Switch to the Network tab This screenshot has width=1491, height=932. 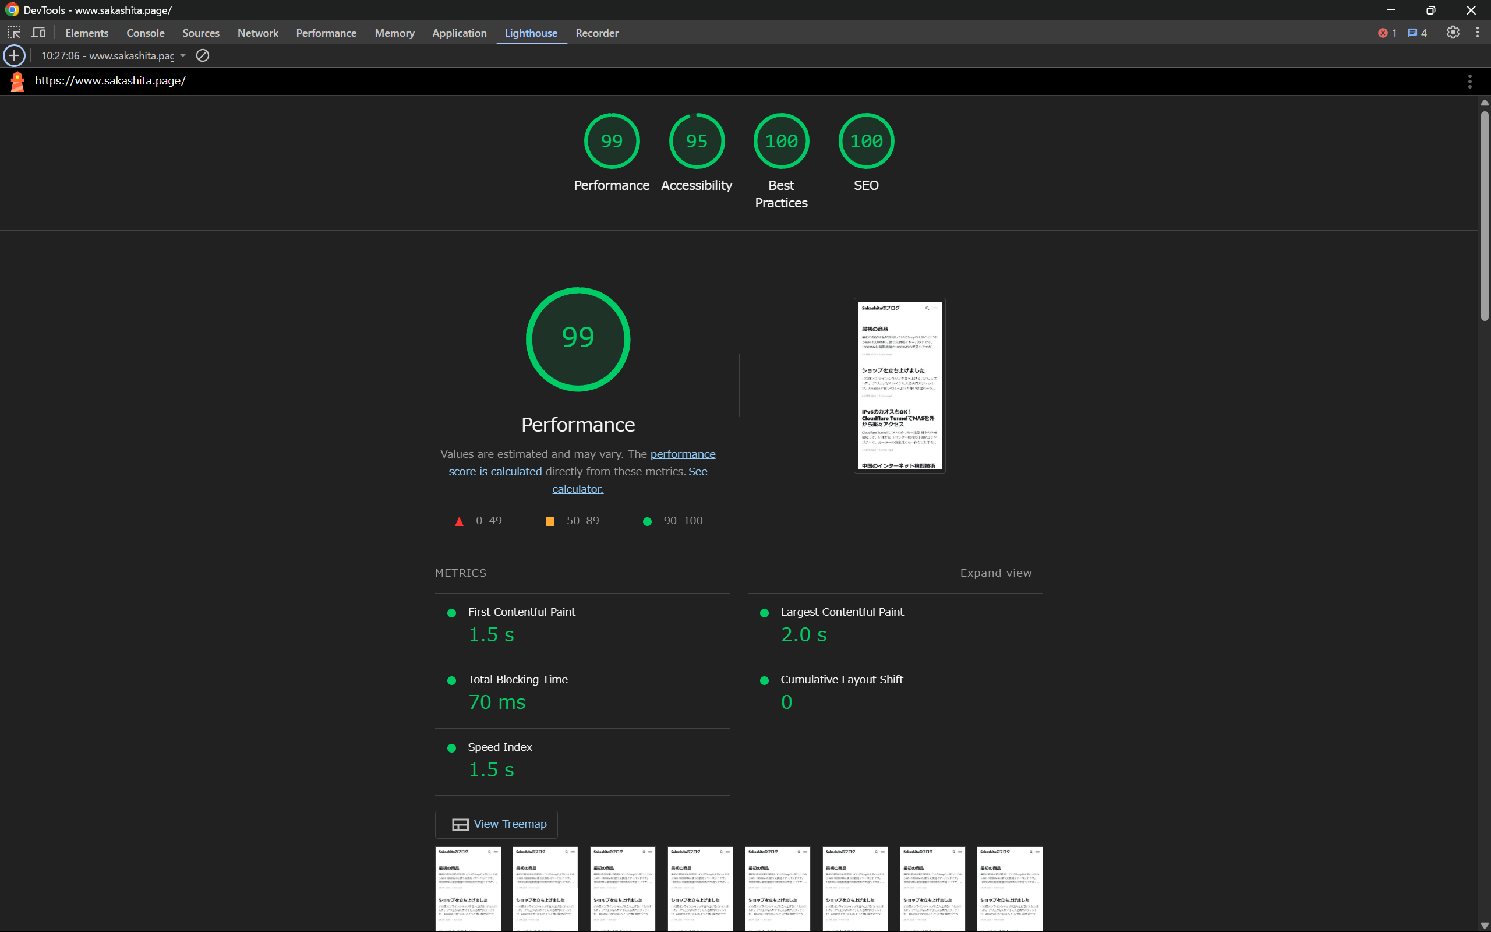[x=257, y=33]
